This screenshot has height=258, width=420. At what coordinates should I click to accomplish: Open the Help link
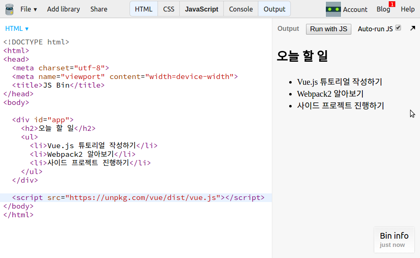pyautogui.click(x=408, y=9)
